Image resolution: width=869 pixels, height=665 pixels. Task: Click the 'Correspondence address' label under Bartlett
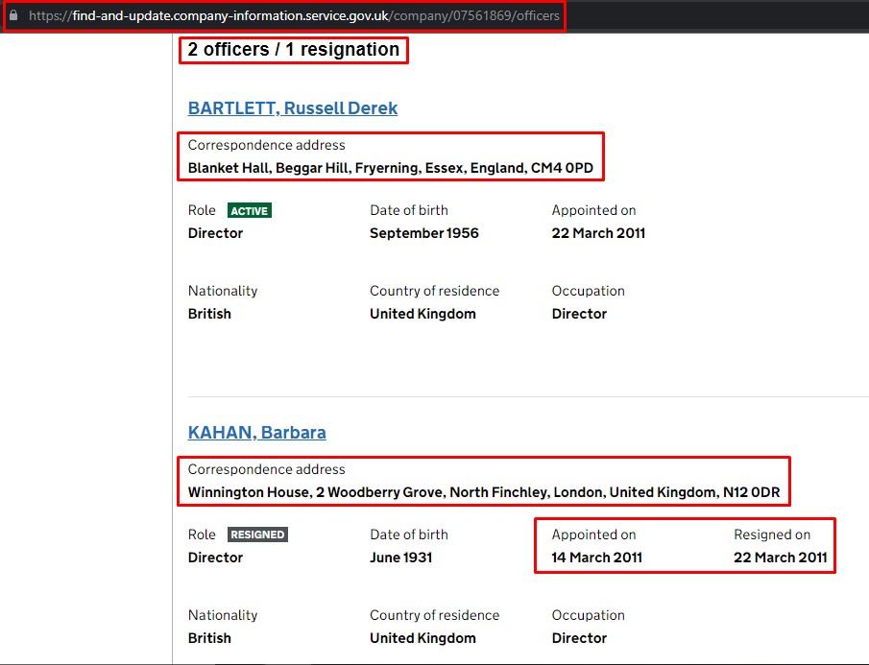click(x=267, y=145)
